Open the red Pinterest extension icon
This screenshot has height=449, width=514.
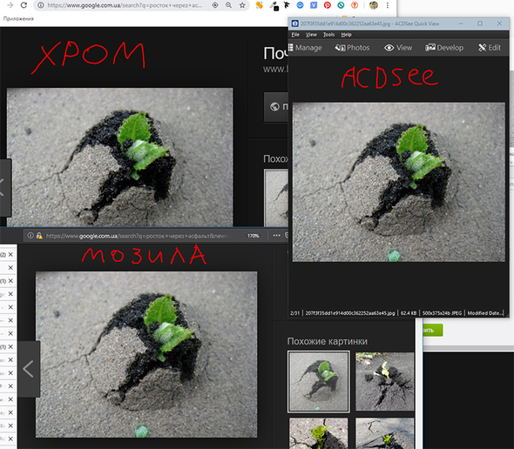pyautogui.click(x=328, y=5)
